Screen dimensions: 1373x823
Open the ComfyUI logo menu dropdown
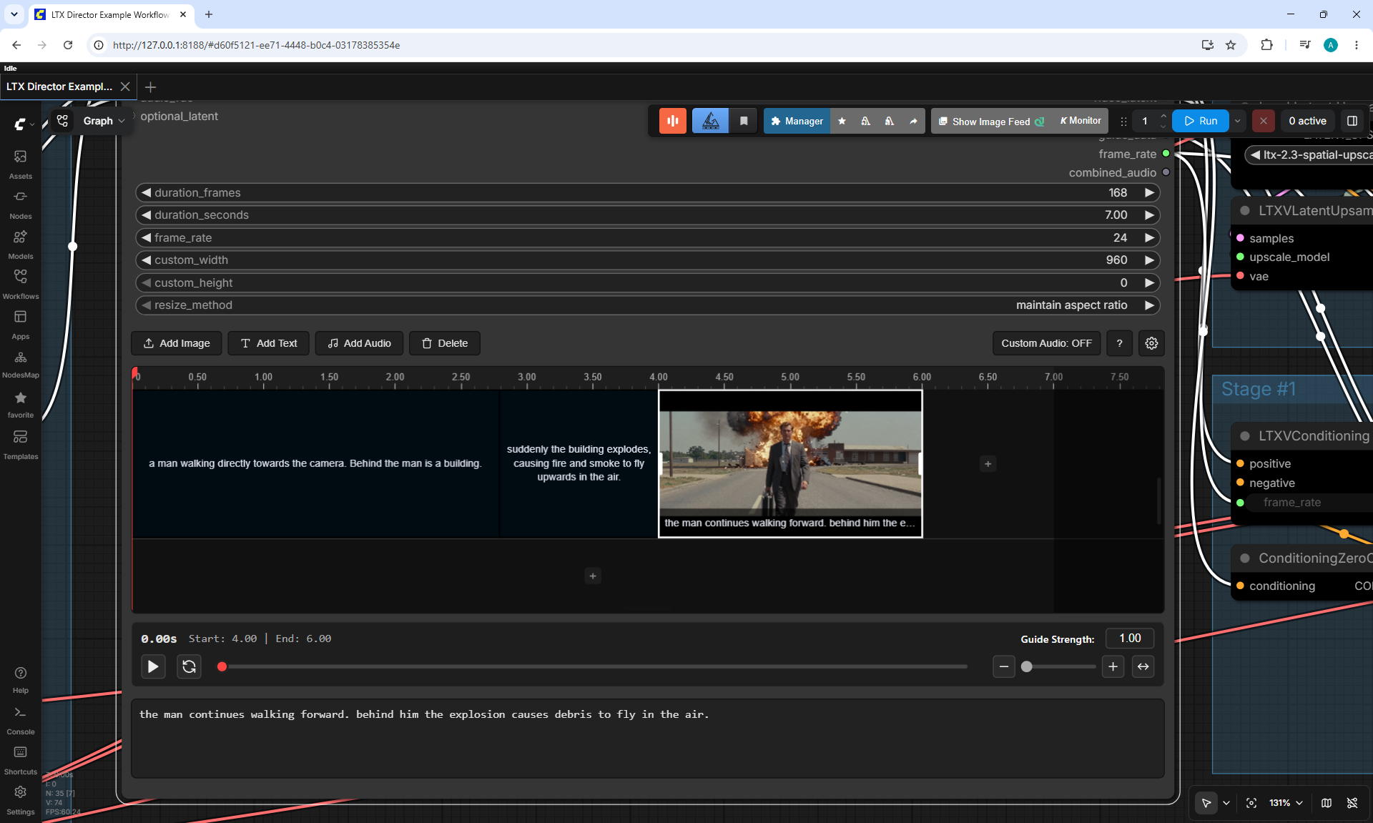[x=24, y=124]
